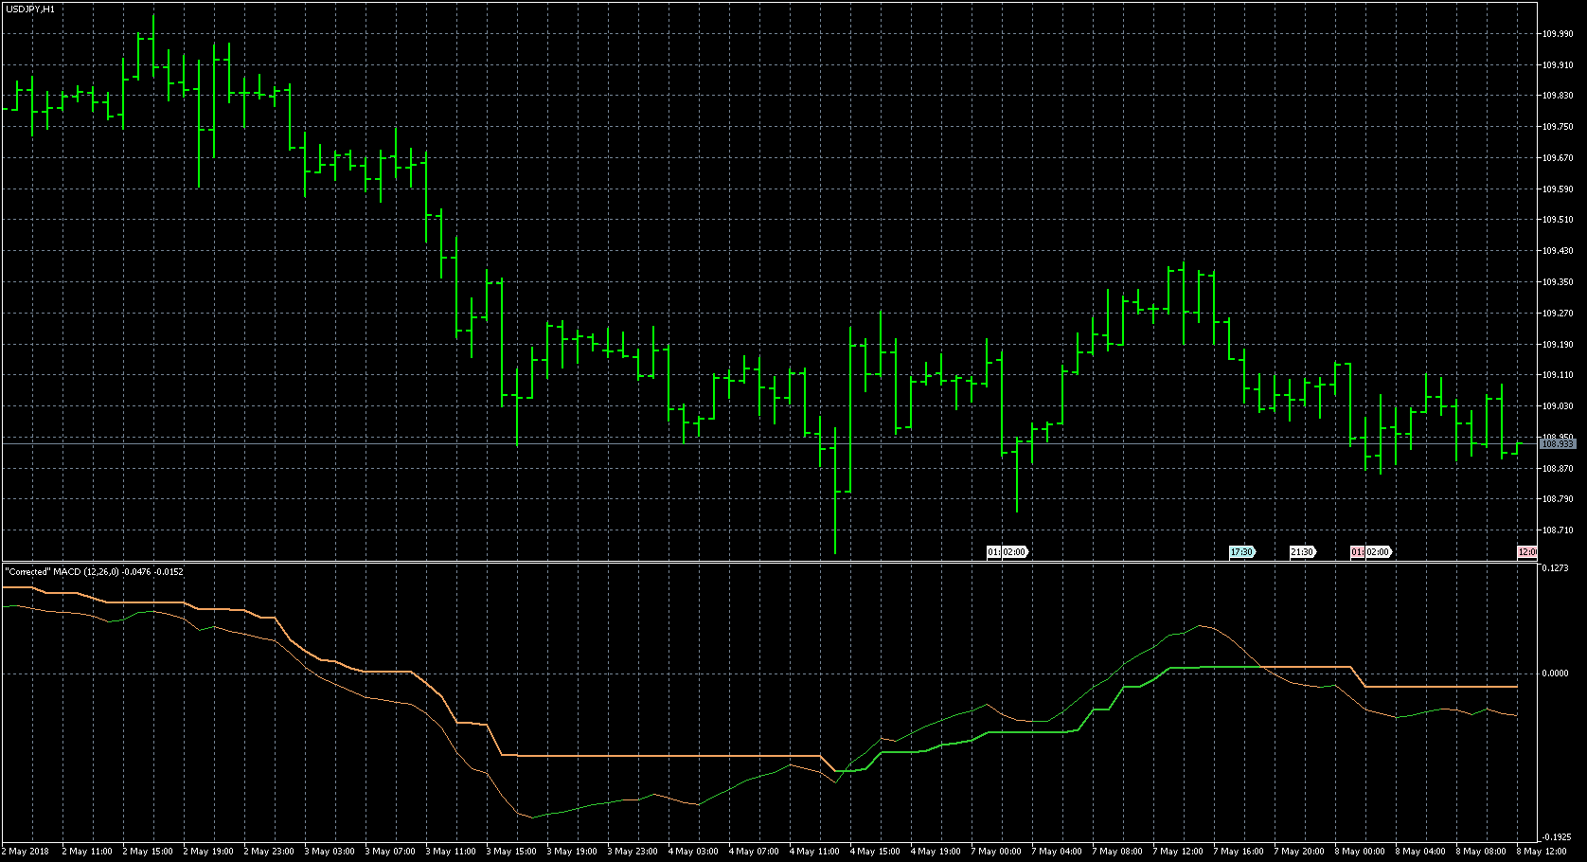Click the 109.030 price axis label
Image resolution: width=1587 pixels, height=862 pixels.
tap(1558, 406)
